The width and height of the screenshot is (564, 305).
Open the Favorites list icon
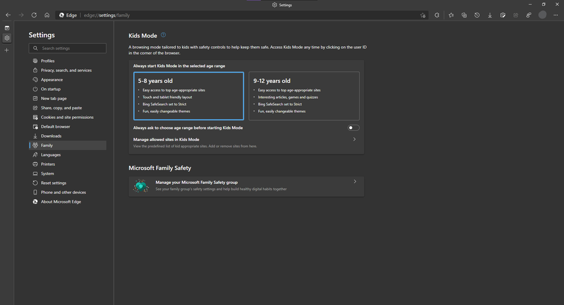[x=451, y=15]
